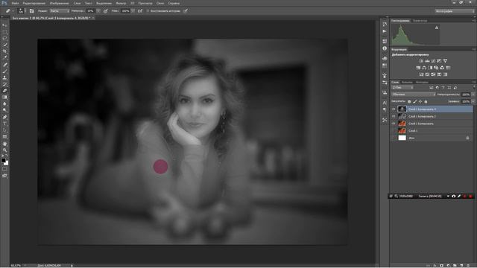This screenshot has width=477, height=268.
Task: Open the Нажим flow 100% slider arrow
Action: (133, 11)
